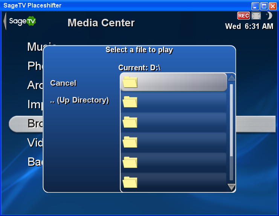Go to parent via '.. (Up Directory)'
The image size is (279, 216).
click(79, 100)
